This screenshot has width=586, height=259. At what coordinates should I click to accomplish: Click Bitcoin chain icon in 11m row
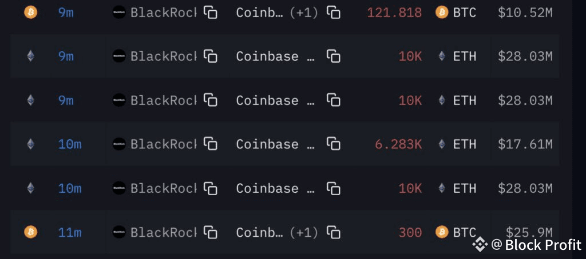coord(31,232)
